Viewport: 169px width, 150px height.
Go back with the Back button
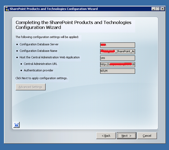[106, 136]
